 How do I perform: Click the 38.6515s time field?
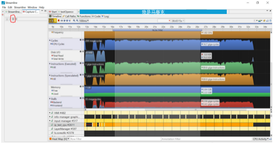coord(178,21)
